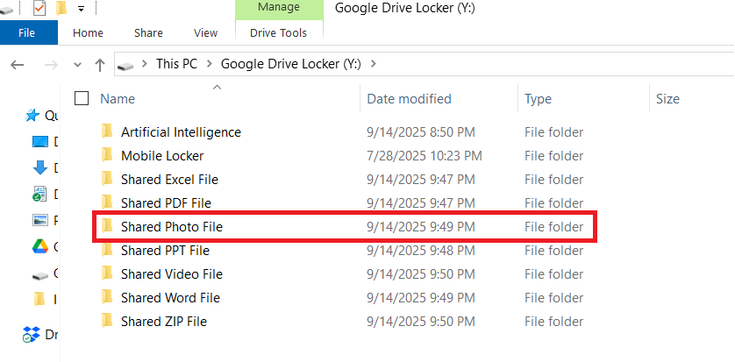Viewport: 735px width, 362px height.
Task: Select the Shared Photo File folder
Action: click(x=172, y=227)
